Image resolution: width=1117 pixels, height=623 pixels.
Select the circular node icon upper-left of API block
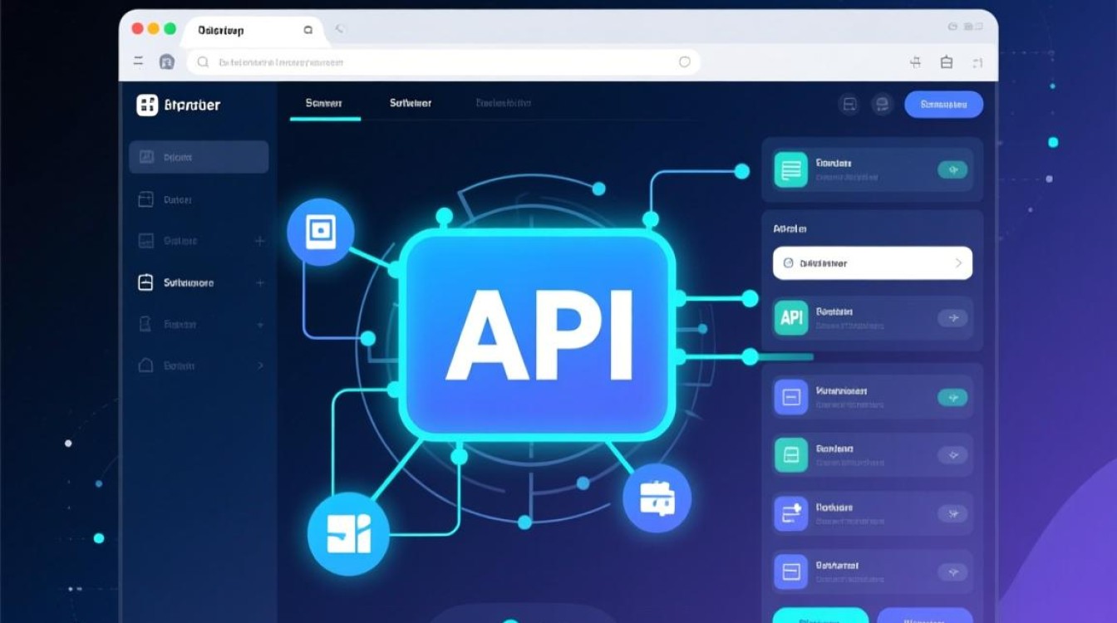tap(321, 233)
